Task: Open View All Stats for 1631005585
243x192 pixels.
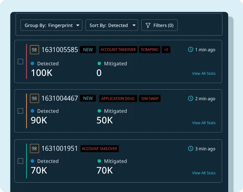Action: click(x=204, y=73)
